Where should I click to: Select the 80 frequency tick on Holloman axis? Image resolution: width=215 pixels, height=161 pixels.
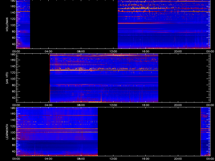click(x=14, y=31)
